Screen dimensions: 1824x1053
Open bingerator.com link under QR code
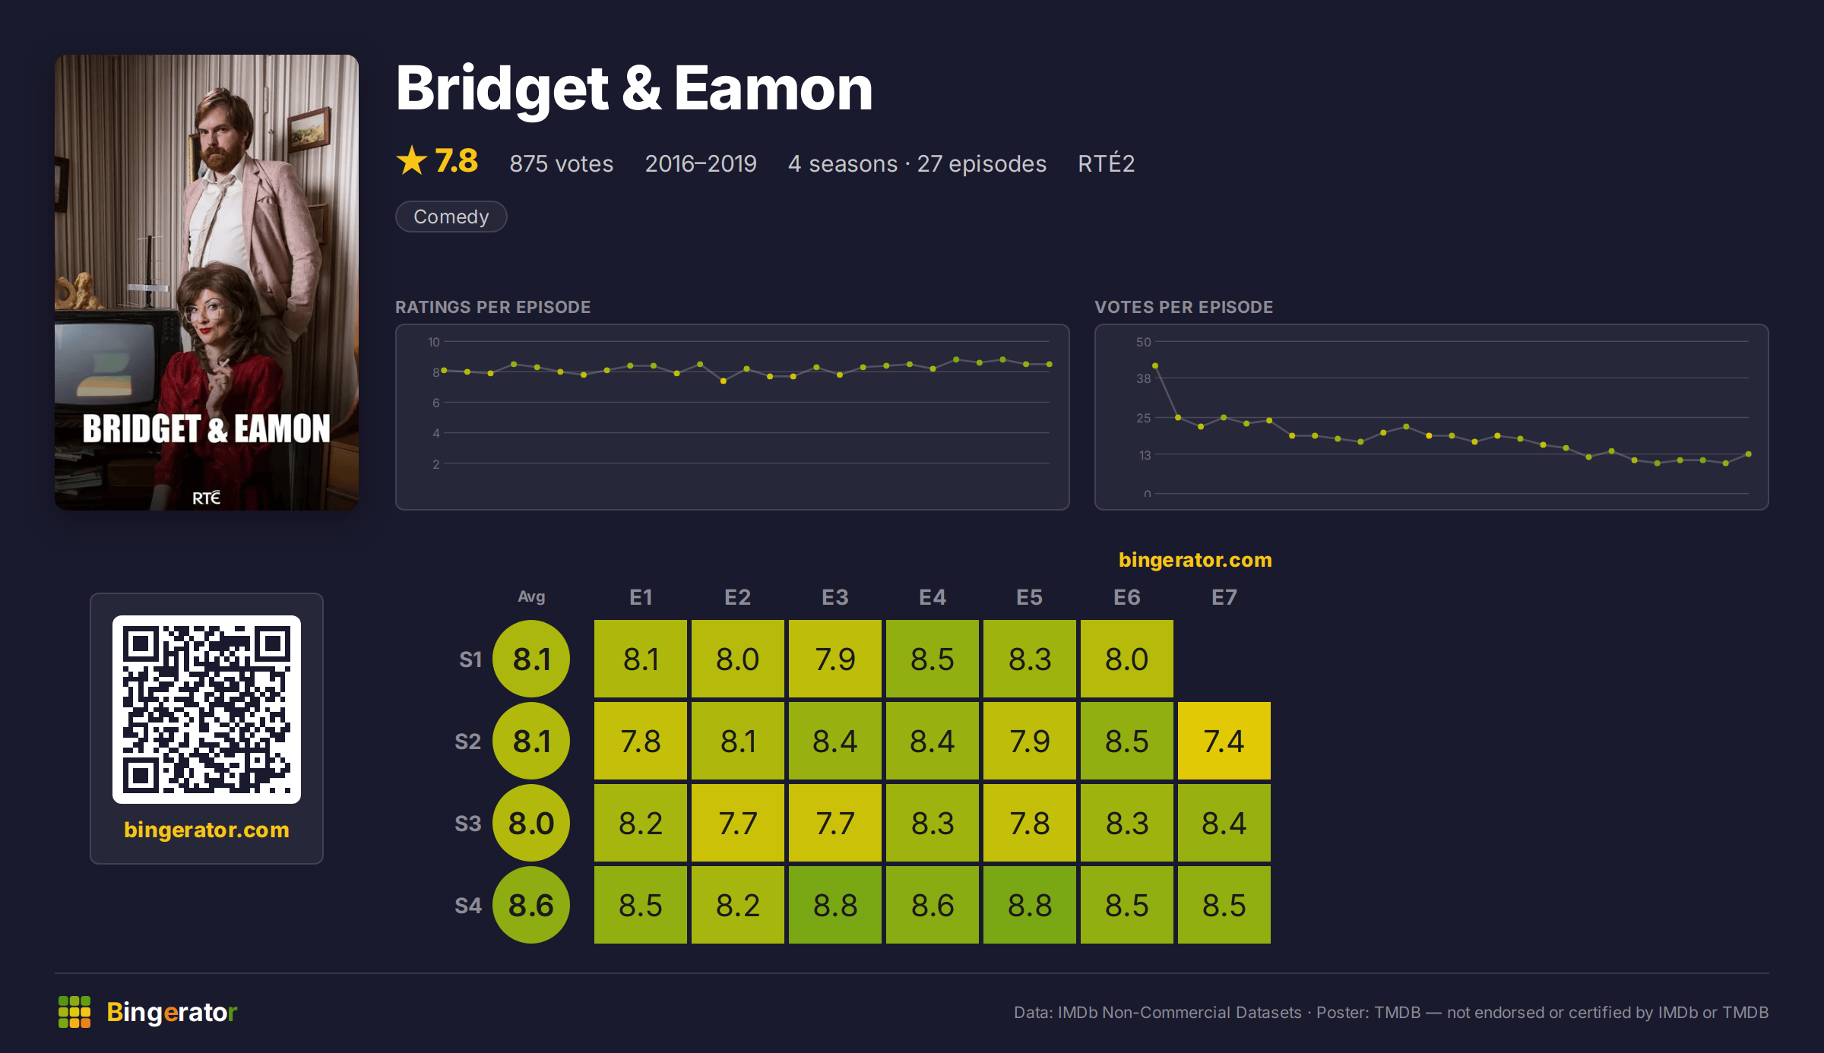[207, 830]
